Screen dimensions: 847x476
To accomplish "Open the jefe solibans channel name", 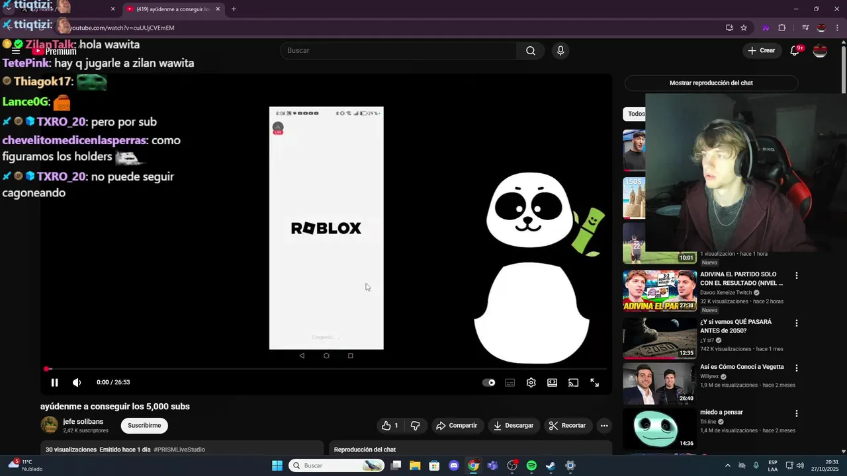I will click(x=83, y=422).
